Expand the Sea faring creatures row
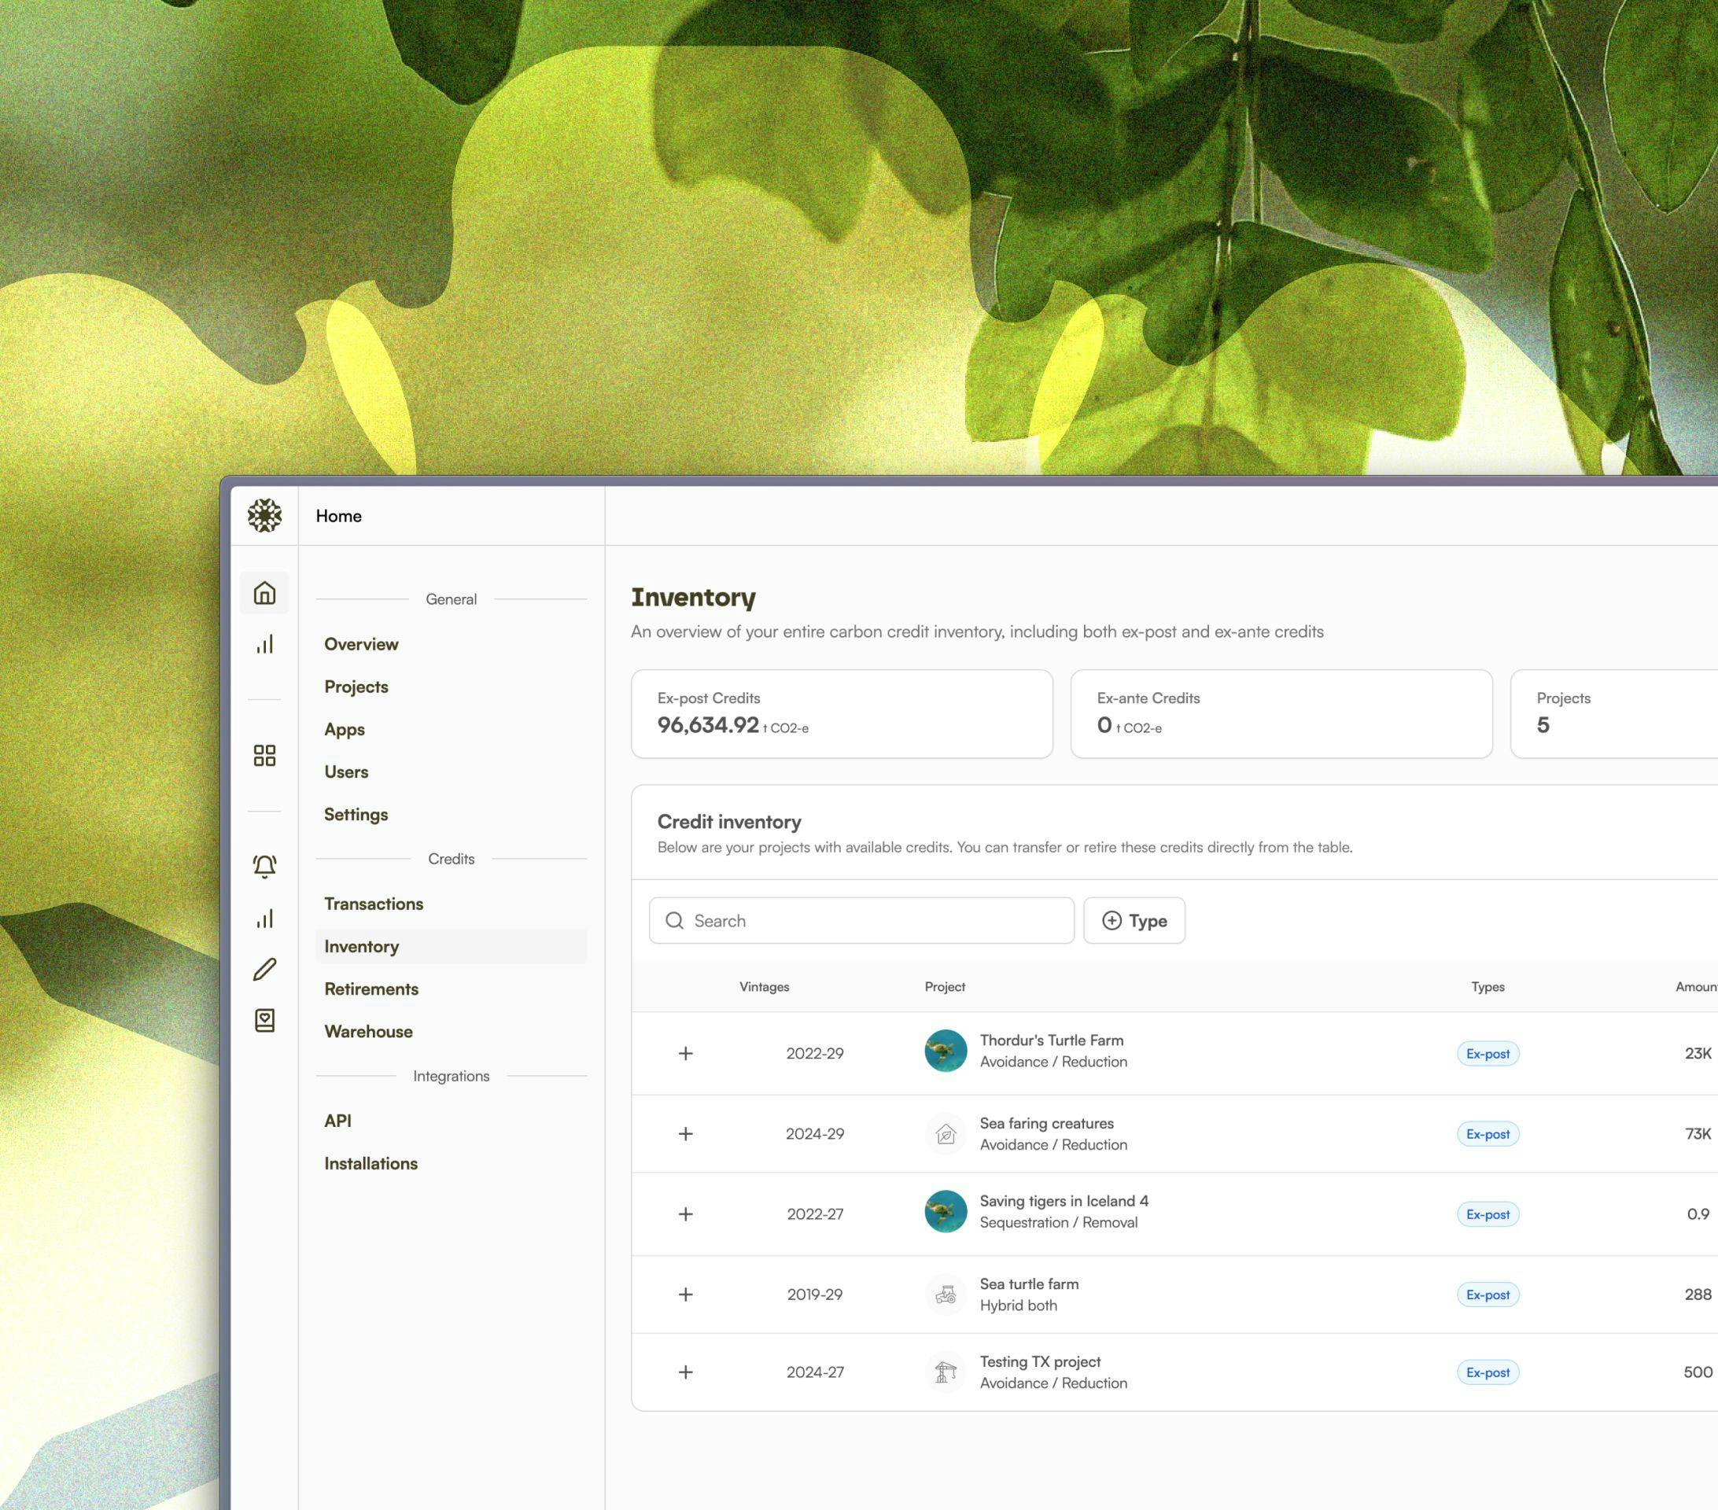 [x=685, y=1133]
